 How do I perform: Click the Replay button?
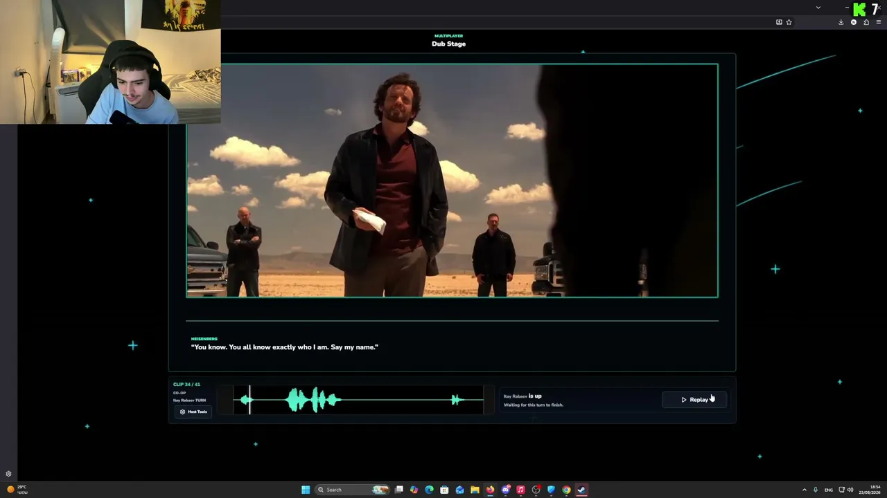[694, 400]
